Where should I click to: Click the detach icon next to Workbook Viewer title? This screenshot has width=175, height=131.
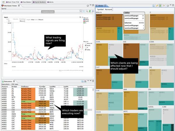19,6
